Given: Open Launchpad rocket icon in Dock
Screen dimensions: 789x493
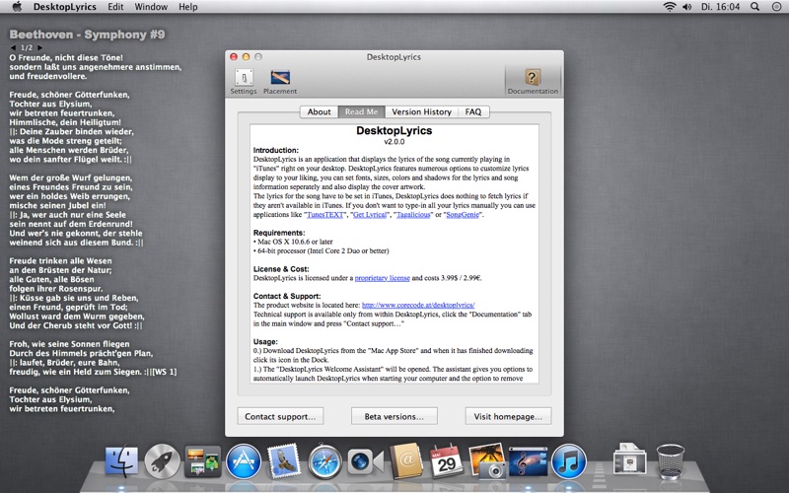Looking at the screenshot, I should 162,461.
